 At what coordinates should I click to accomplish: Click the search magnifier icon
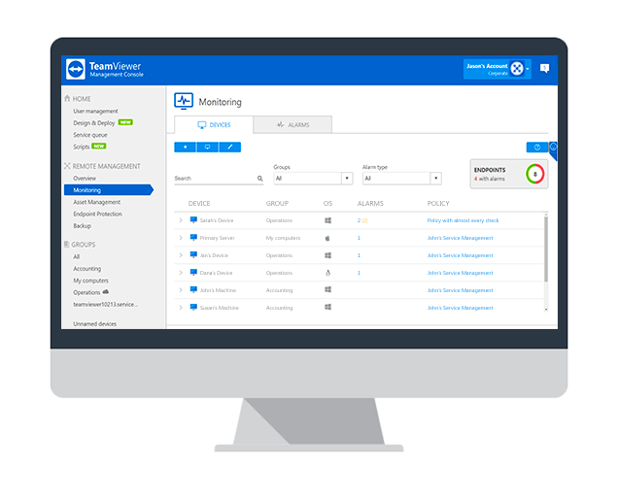(259, 179)
